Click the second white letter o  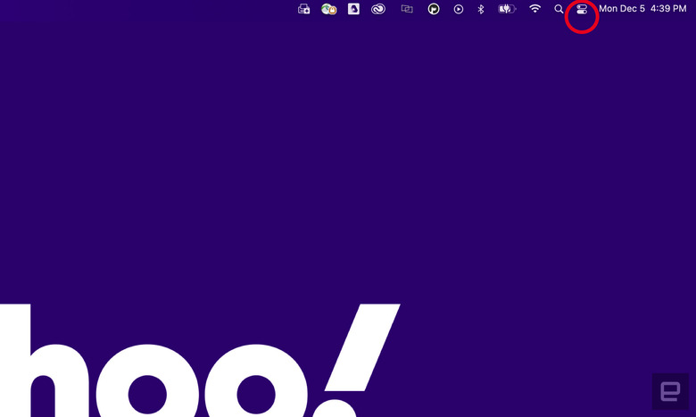point(256,381)
